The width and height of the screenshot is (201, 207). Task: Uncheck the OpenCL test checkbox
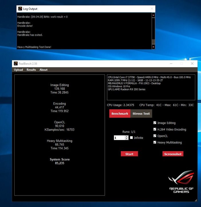155,136
